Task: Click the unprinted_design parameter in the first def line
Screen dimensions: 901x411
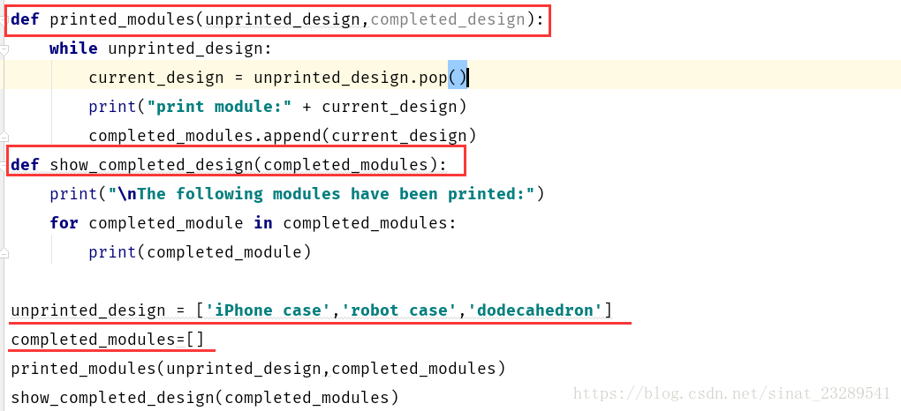Action: pyautogui.click(x=283, y=19)
